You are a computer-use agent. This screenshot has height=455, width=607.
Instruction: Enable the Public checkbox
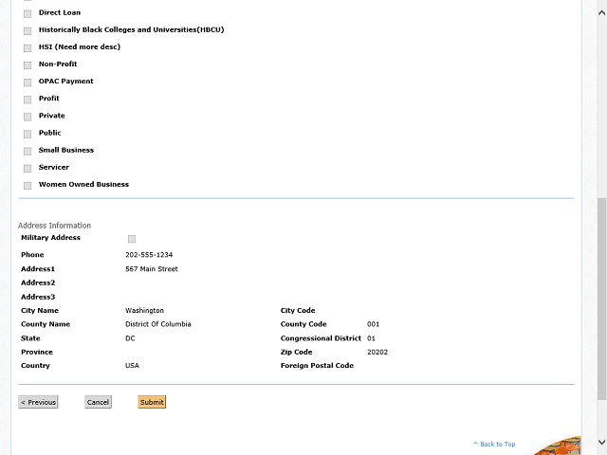28,134
